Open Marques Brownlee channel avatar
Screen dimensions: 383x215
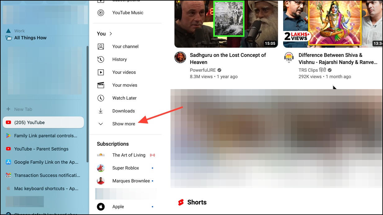[101, 181]
